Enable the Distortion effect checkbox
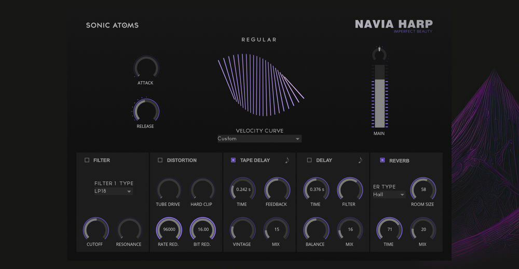Image resolution: width=519 pixels, height=269 pixels. tap(160, 160)
